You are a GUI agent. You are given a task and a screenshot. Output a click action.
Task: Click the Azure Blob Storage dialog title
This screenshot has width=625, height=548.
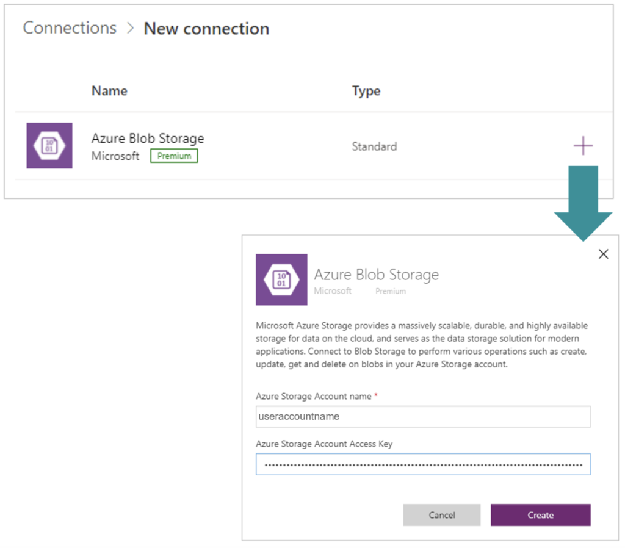[376, 275]
